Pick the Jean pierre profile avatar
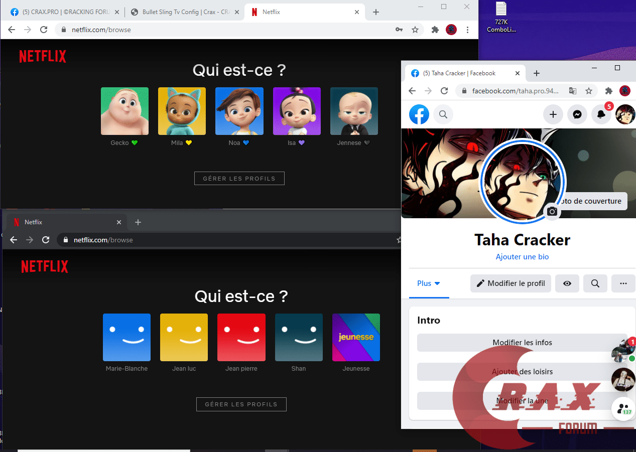 point(241,337)
